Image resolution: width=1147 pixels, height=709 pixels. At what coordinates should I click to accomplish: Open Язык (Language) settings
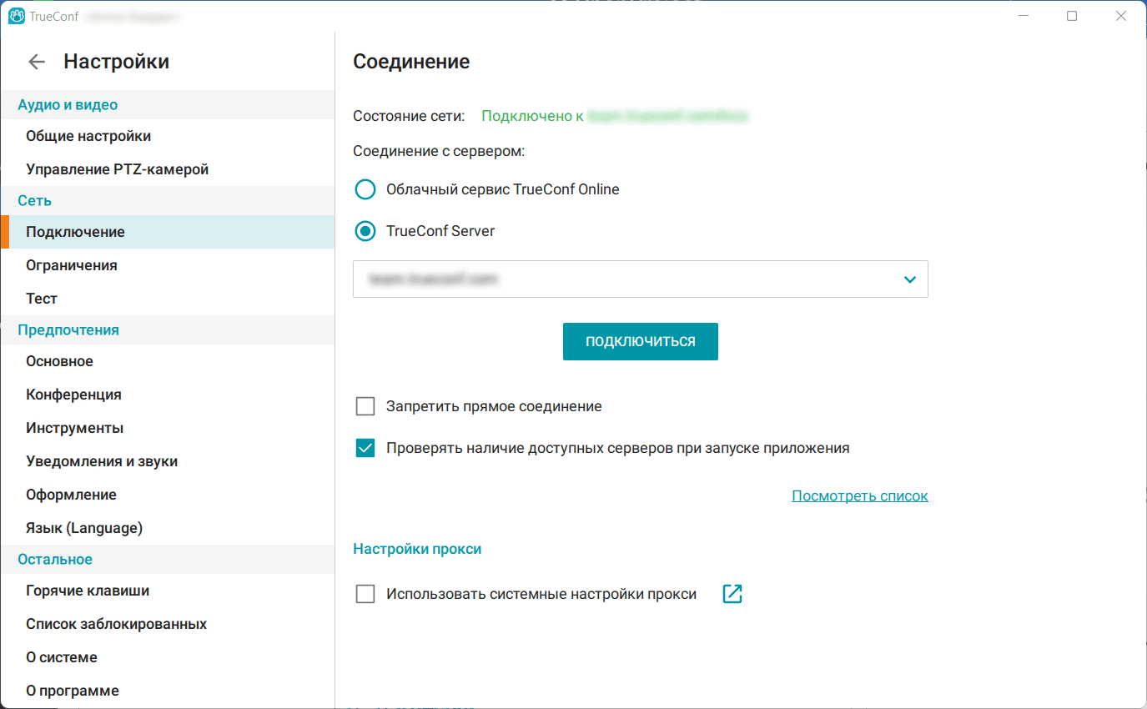pyautogui.click(x=168, y=528)
